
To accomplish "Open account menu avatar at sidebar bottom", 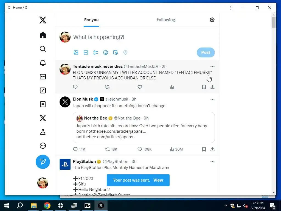I will click(x=43, y=183).
